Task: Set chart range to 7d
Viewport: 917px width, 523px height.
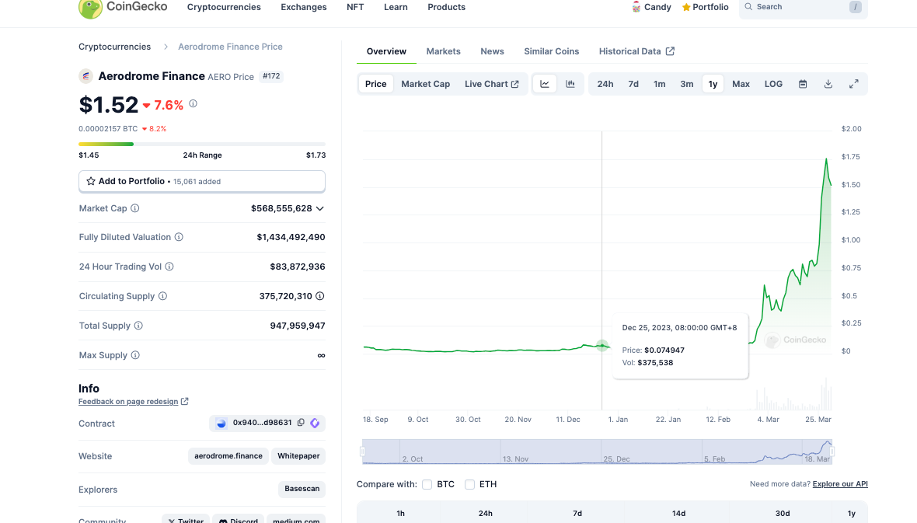Action: (633, 84)
